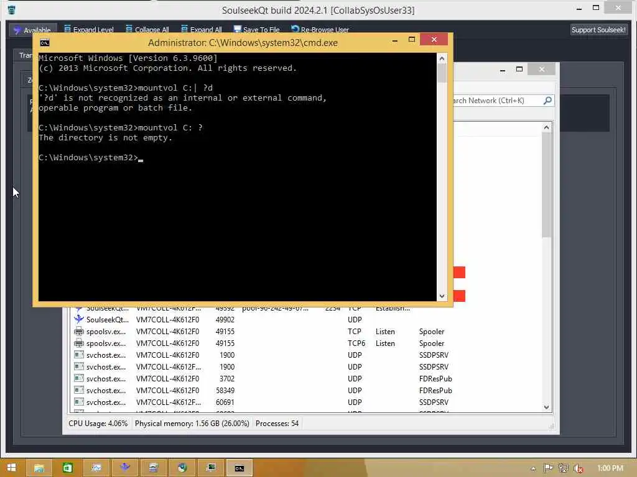Image resolution: width=637 pixels, height=477 pixels.
Task: Click svchost icon on port 58349 row
Action: click(x=79, y=390)
